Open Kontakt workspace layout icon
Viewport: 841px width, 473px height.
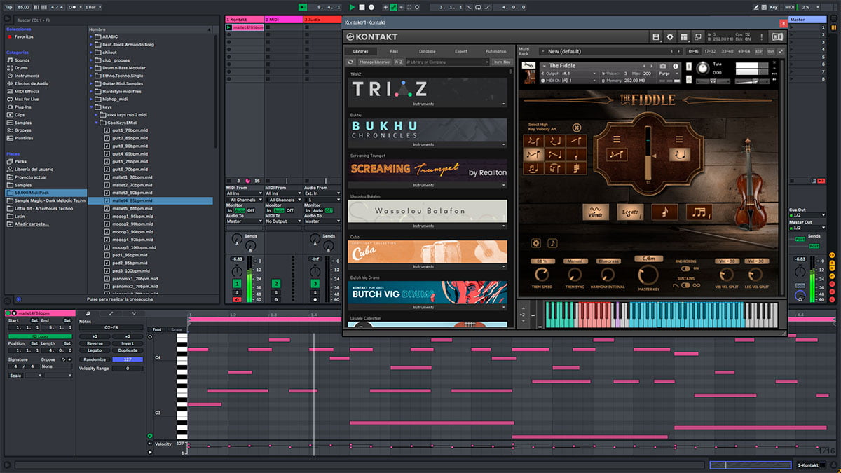coord(683,36)
